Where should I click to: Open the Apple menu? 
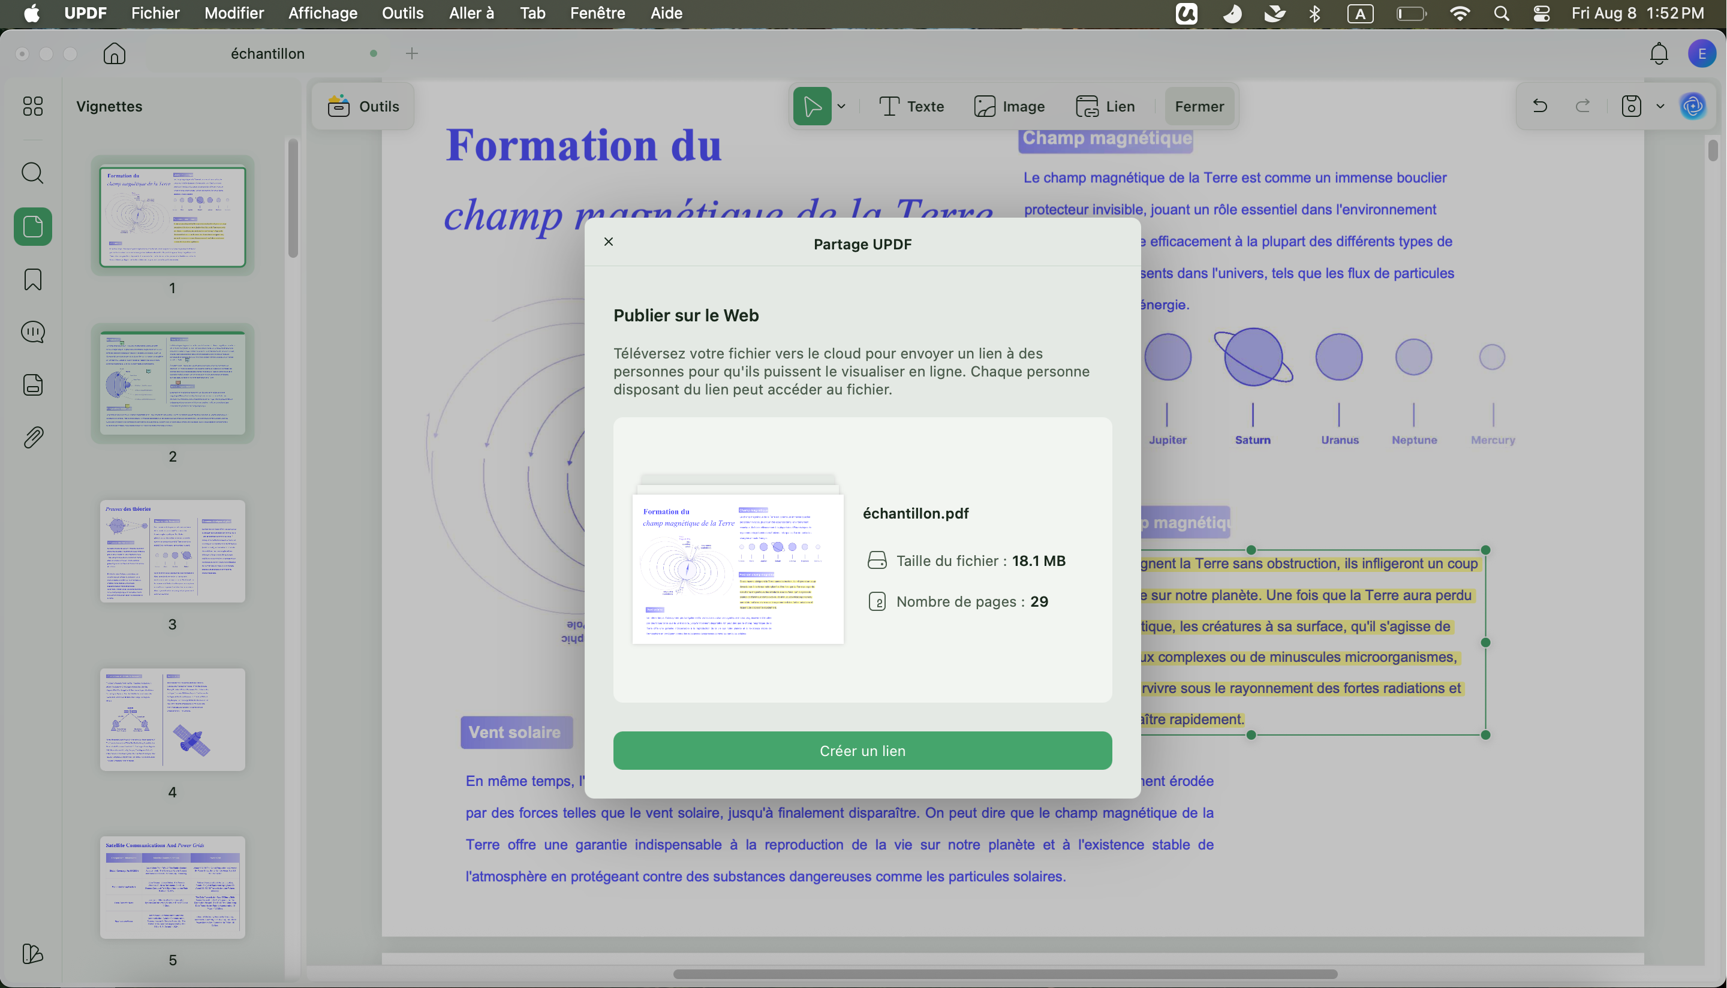[32, 13]
